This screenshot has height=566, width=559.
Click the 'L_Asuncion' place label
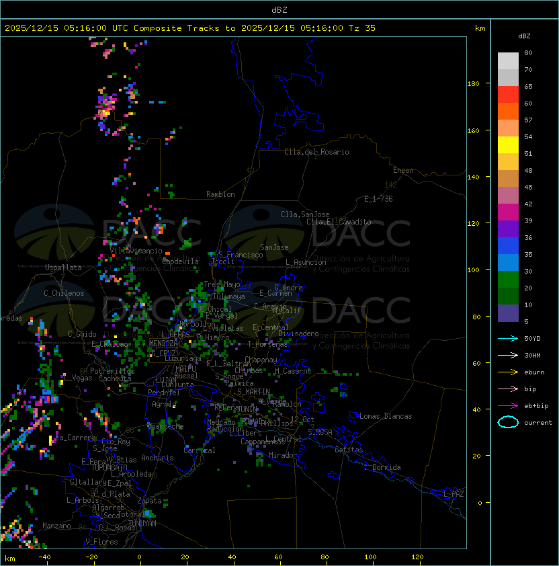(306, 262)
